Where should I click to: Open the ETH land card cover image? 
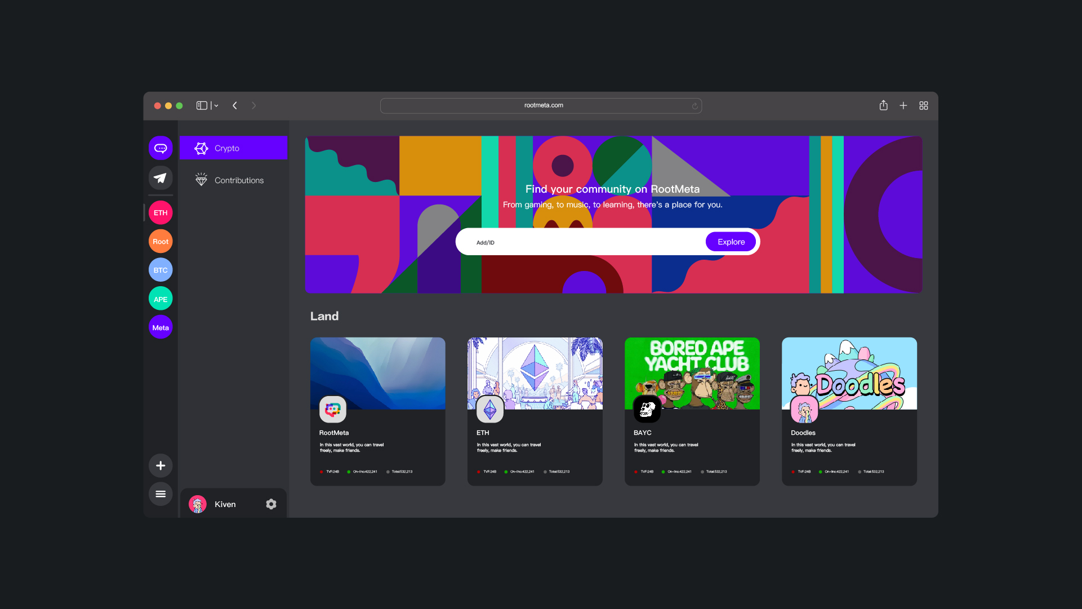535,374
